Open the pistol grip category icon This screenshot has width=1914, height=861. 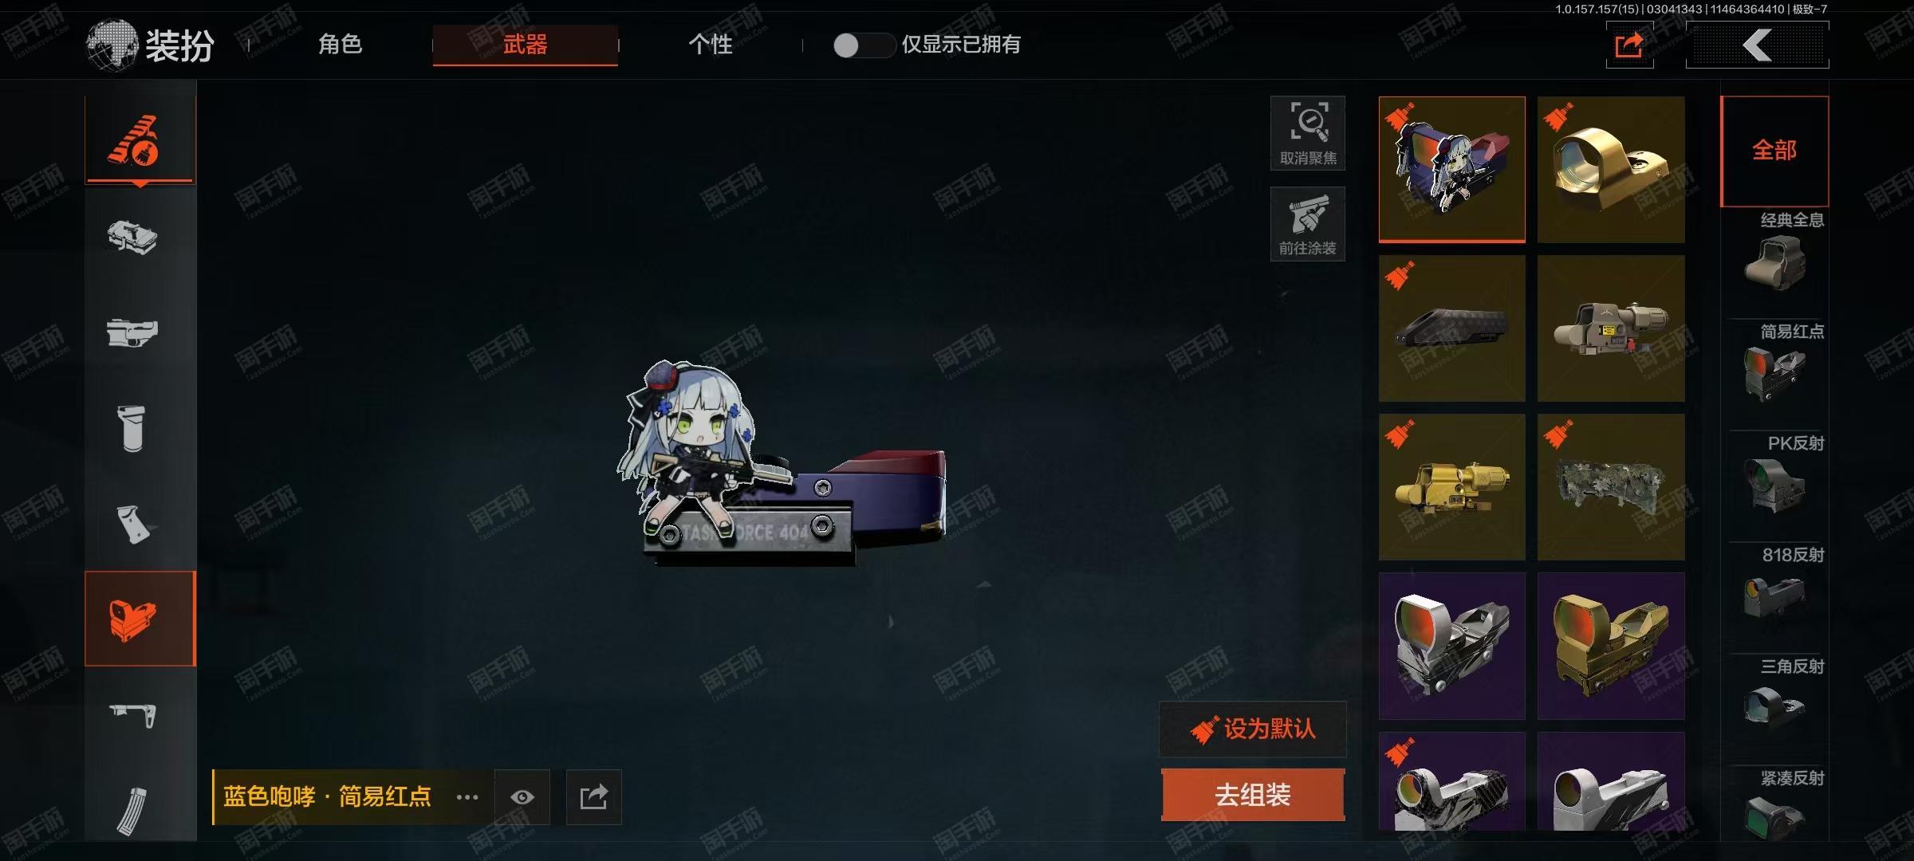tap(132, 524)
